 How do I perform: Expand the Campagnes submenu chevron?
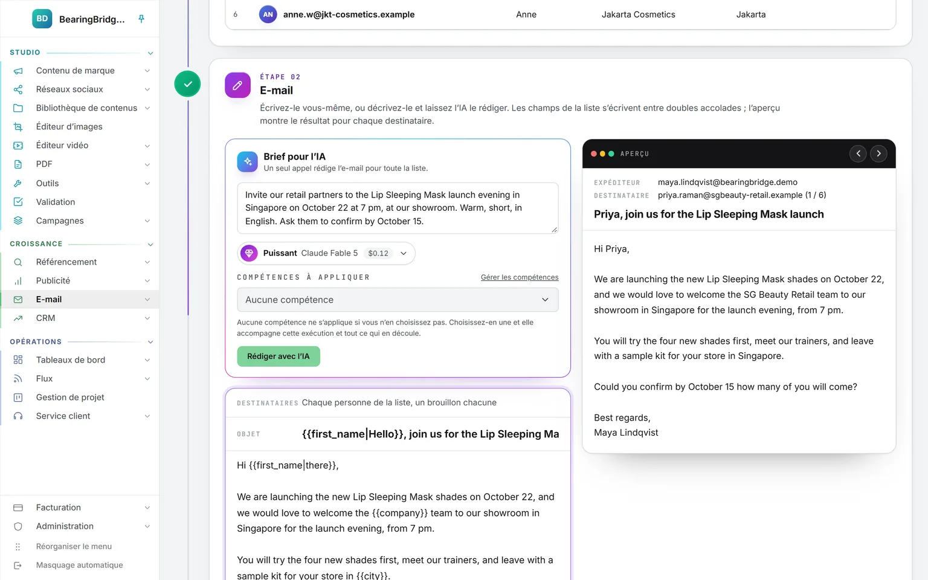click(147, 221)
